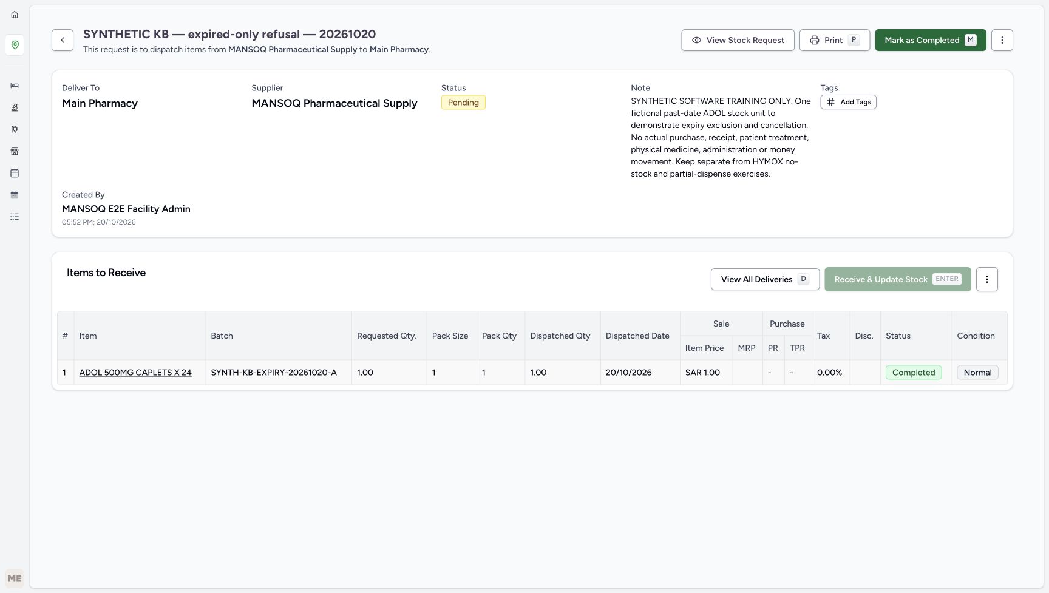Open the bed icon in sidebar
1049x593 pixels.
pyautogui.click(x=15, y=86)
